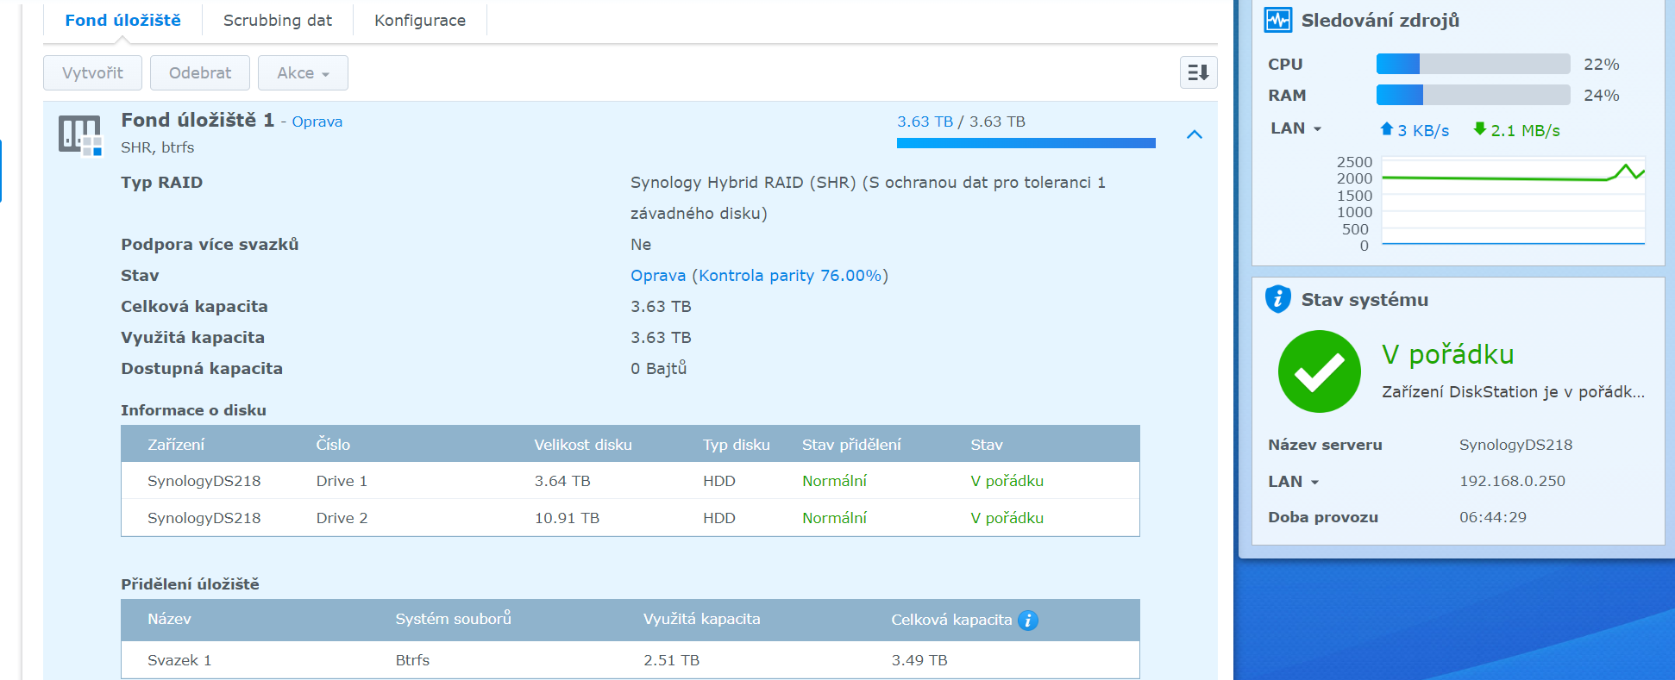The image size is (1675, 680).
Task: Click the Systém souborů column header
Action: point(453,619)
